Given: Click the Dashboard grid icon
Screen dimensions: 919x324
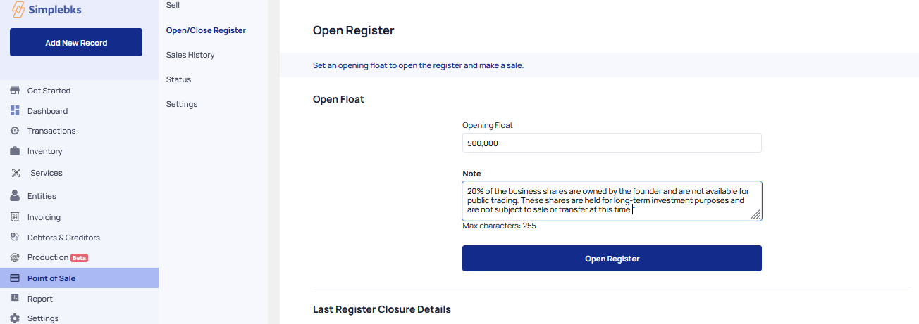Looking at the screenshot, I should [15, 111].
